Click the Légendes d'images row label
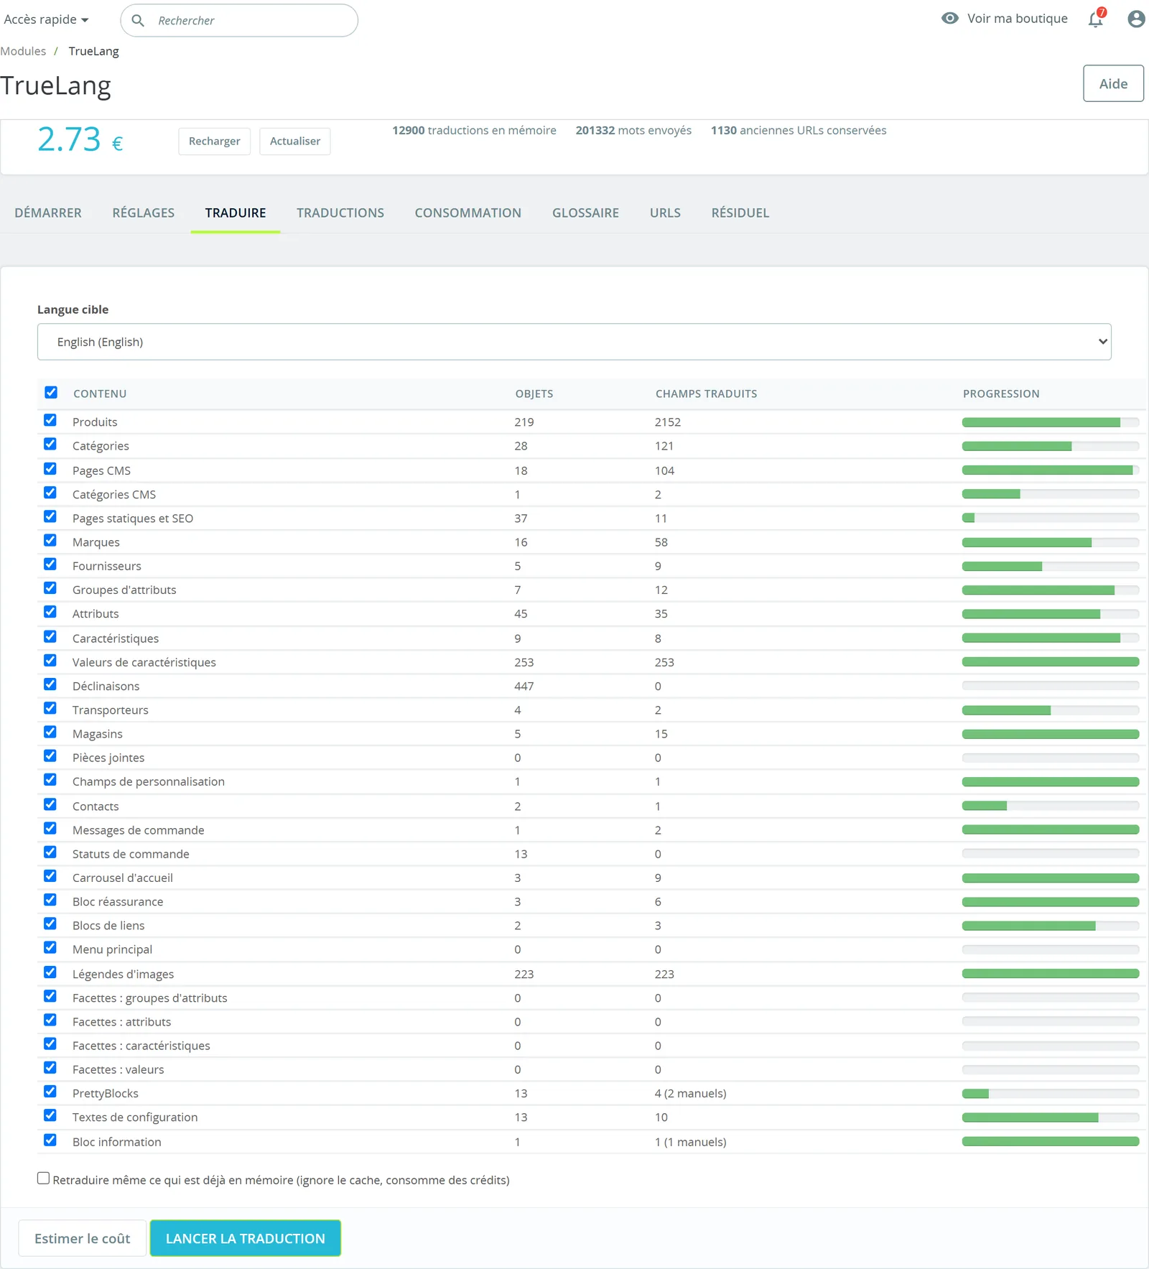The image size is (1149, 1269). 124,974
